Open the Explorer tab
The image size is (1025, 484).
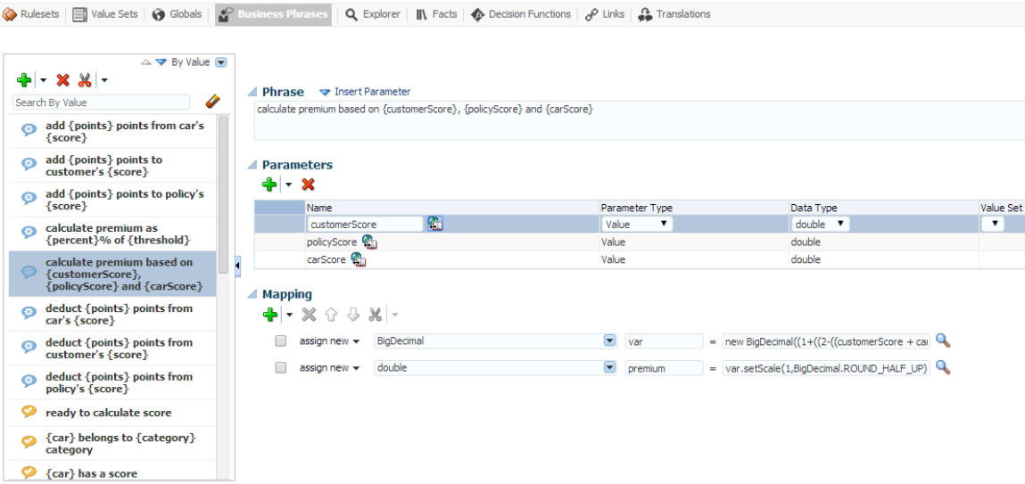click(x=373, y=14)
